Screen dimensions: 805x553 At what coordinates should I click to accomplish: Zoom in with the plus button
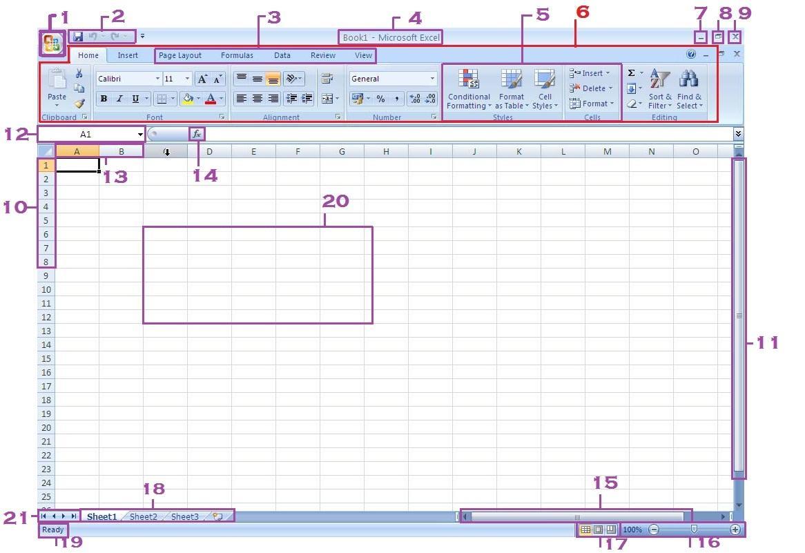click(x=735, y=530)
